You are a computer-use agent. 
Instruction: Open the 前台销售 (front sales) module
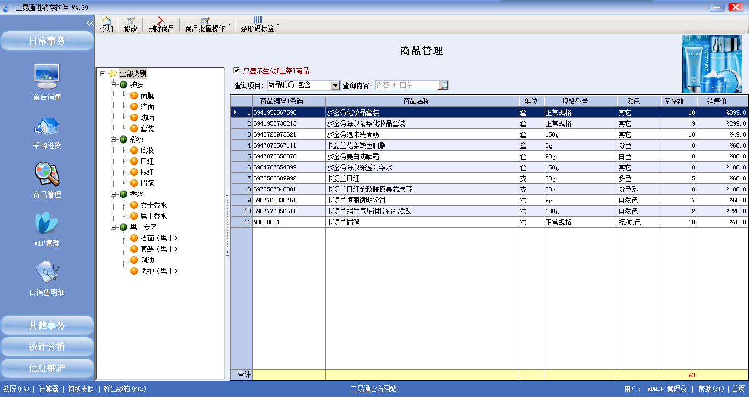[x=47, y=85]
